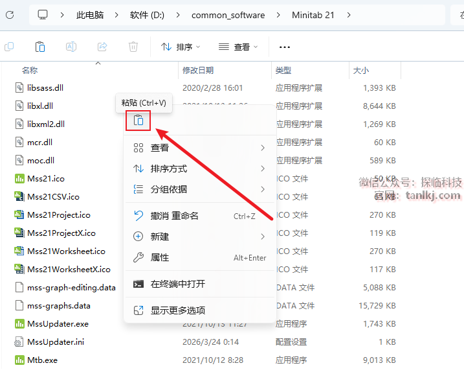Click the MssUpdater.ini settings file icon

tap(19, 342)
